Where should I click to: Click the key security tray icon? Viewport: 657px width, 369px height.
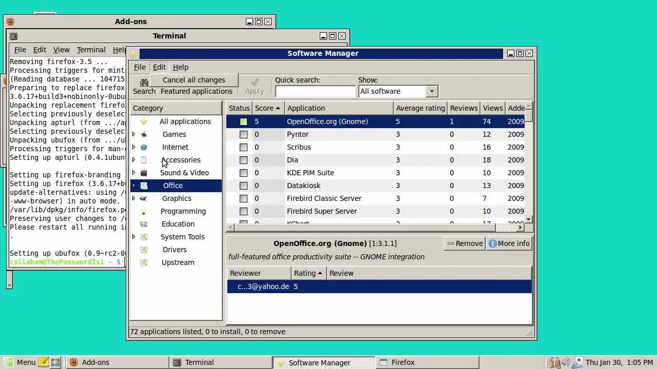[554, 362]
